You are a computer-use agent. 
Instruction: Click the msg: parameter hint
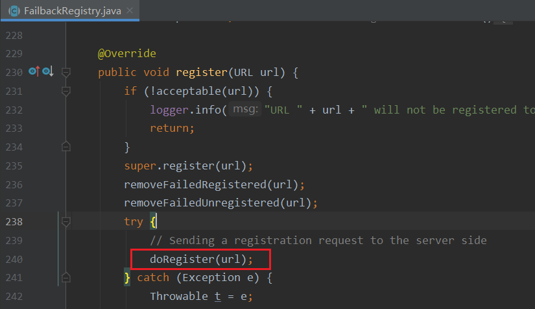[245, 110]
